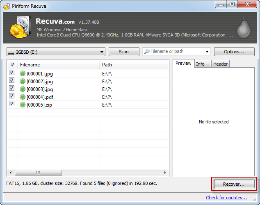The height and width of the screenshot is (205, 260).
Task: Maximize the Piriform Recuva window
Action: [232, 5]
